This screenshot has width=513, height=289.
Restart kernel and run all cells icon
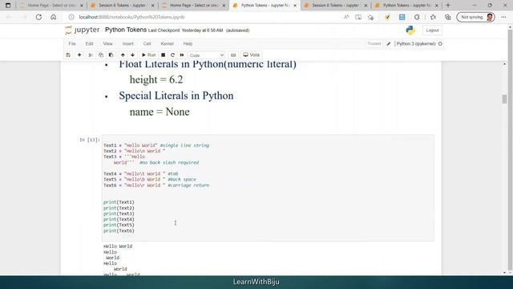(x=182, y=55)
